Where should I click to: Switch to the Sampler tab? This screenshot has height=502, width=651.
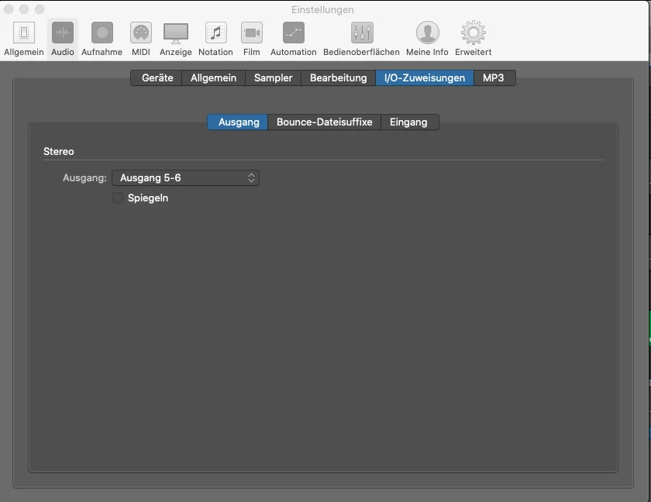273,78
